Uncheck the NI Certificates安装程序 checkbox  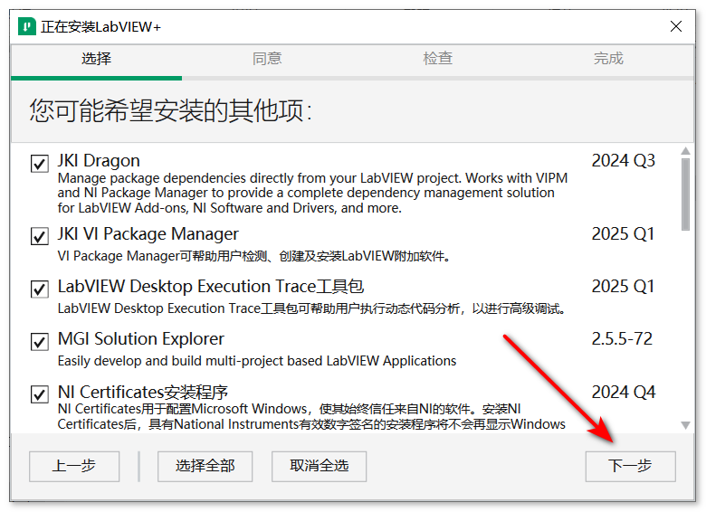point(40,394)
